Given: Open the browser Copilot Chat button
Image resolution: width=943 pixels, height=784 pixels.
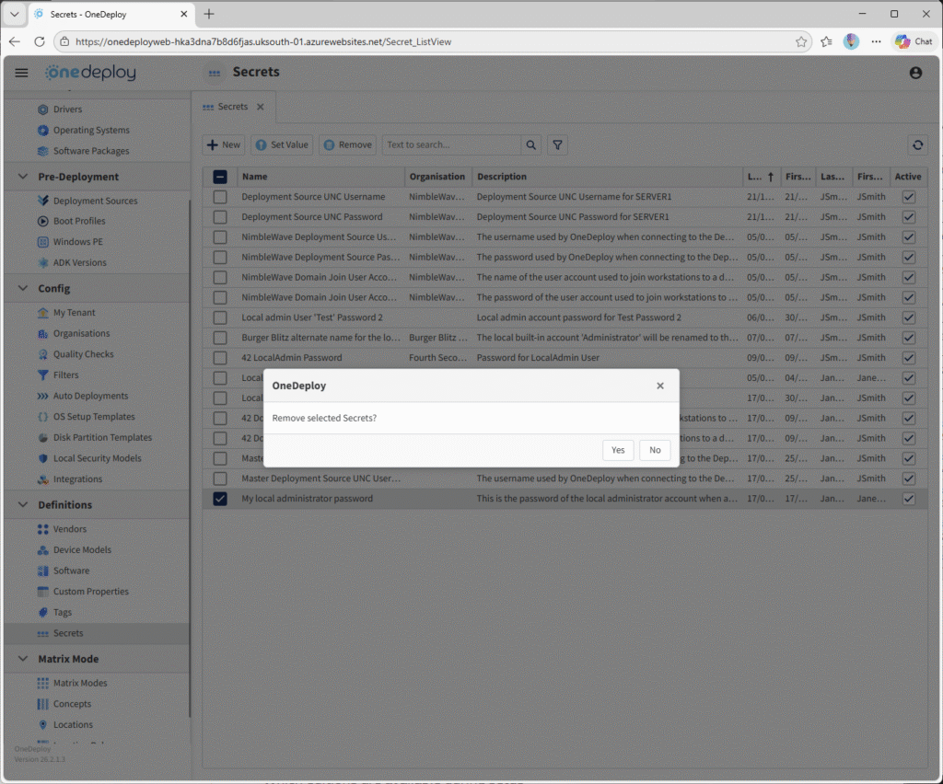Looking at the screenshot, I should tap(914, 41).
